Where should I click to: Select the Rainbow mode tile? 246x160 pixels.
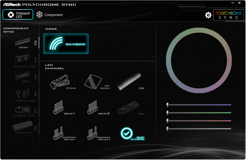(x=66, y=44)
